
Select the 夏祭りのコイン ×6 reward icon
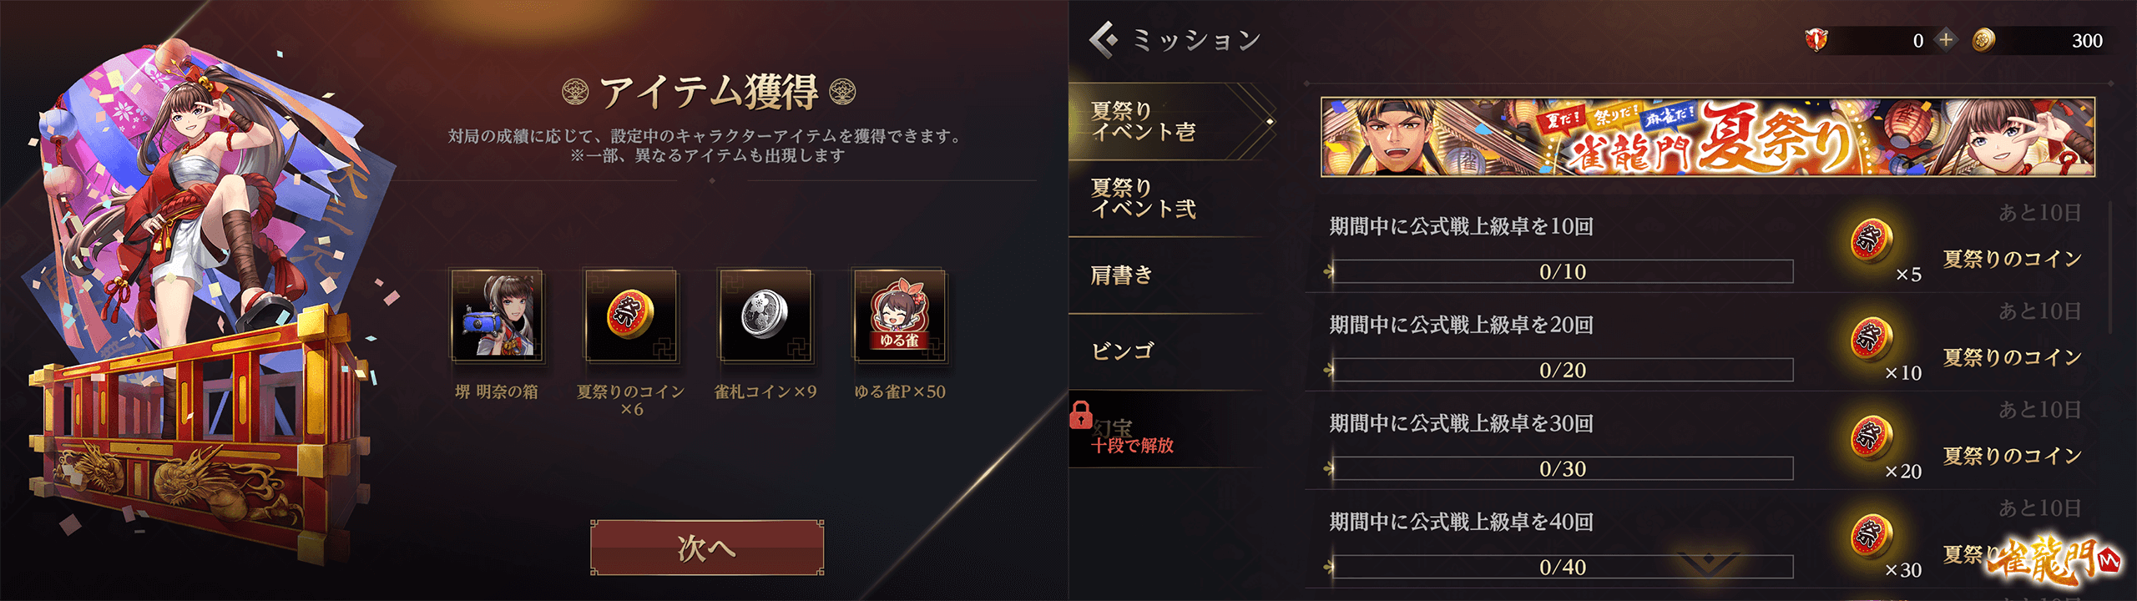[630, 315]
